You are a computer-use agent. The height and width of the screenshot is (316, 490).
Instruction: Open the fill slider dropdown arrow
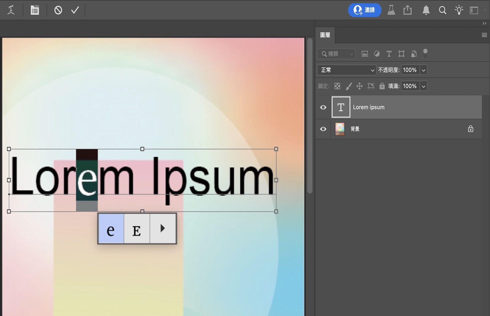pos(424,86)
